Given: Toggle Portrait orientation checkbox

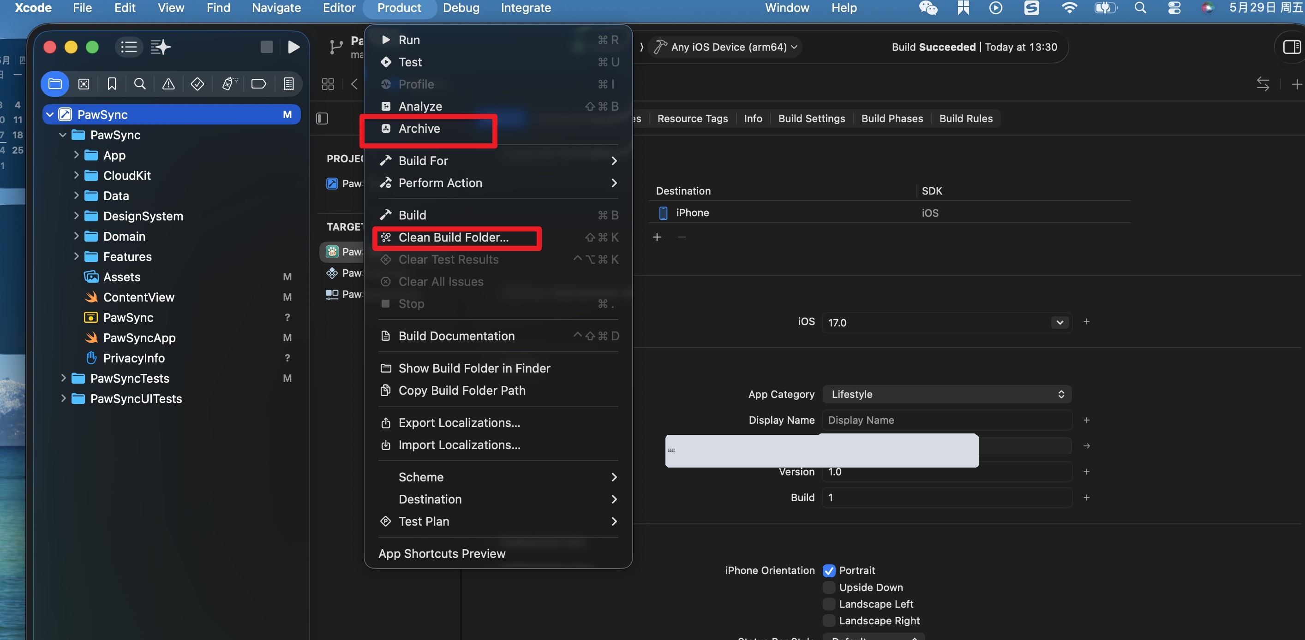Looking at the screenshot, I should point(829,571).
